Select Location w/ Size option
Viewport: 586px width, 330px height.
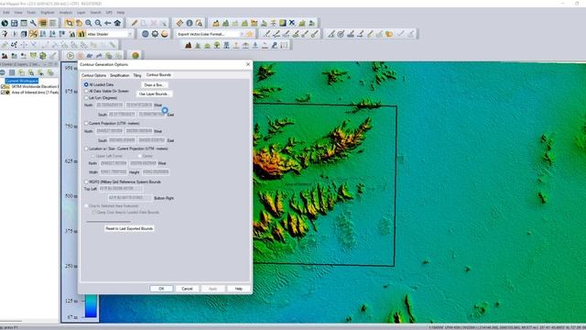click(x=126, y=148)
